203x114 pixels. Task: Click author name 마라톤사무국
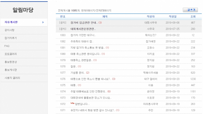pyautogui.click(x=151, y=104)
